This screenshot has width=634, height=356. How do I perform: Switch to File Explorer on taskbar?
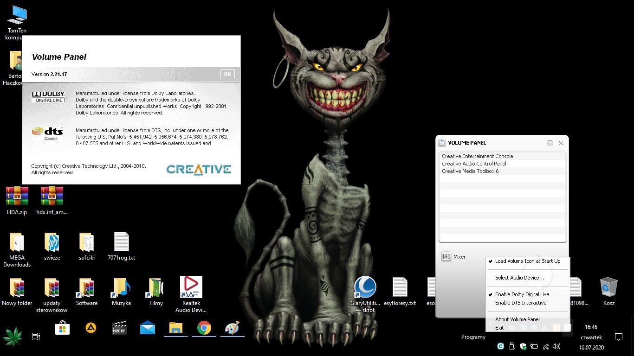(176, 328)
